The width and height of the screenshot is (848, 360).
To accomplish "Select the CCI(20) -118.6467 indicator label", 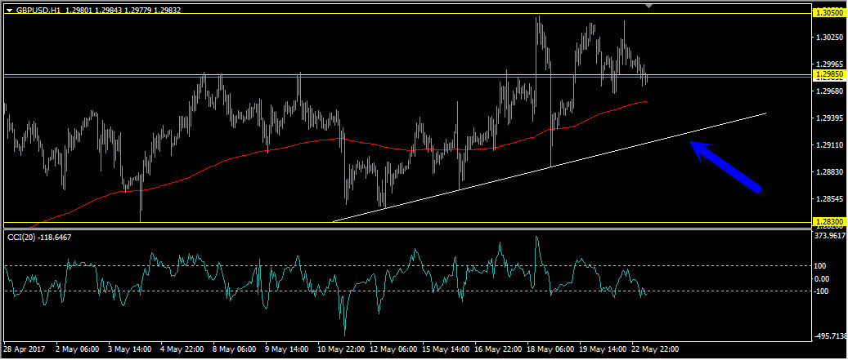I will pos(39,237).
